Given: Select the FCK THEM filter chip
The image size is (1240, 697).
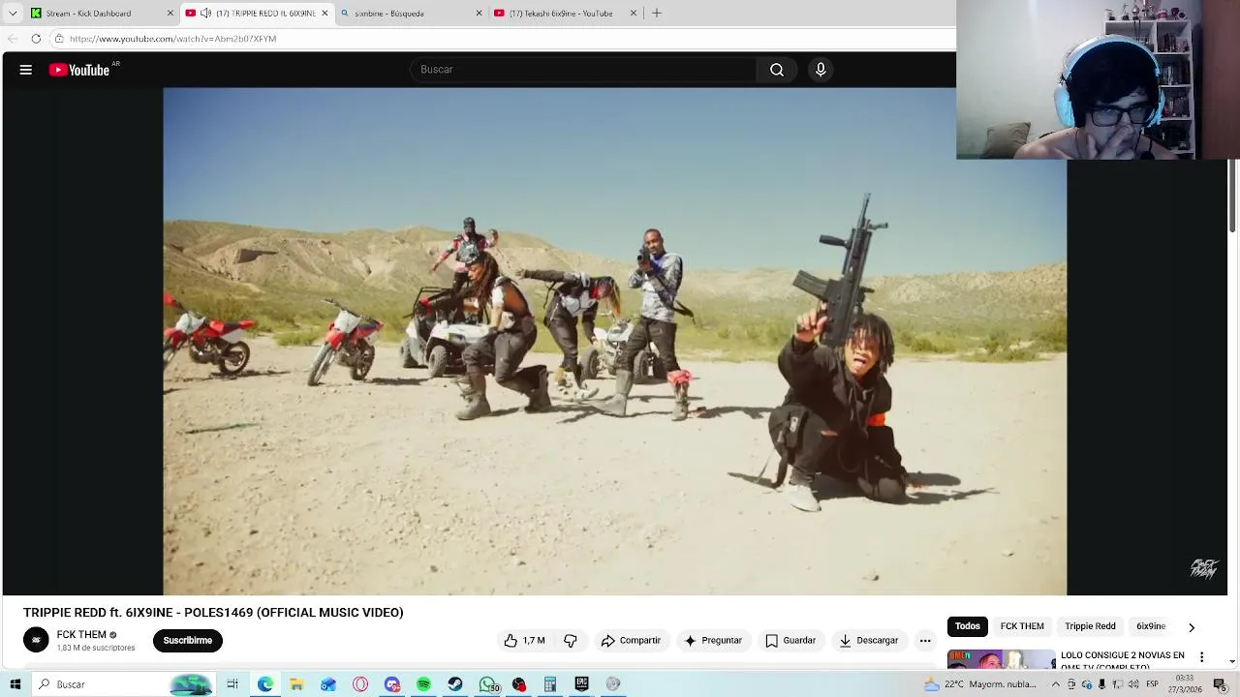Looking at the screenshot, I should click(1022, 626).
